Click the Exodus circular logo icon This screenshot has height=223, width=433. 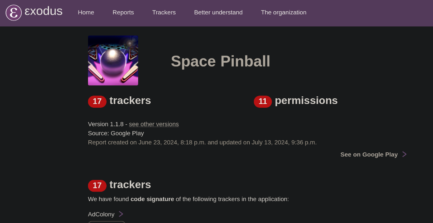click(x=14, y=12)
